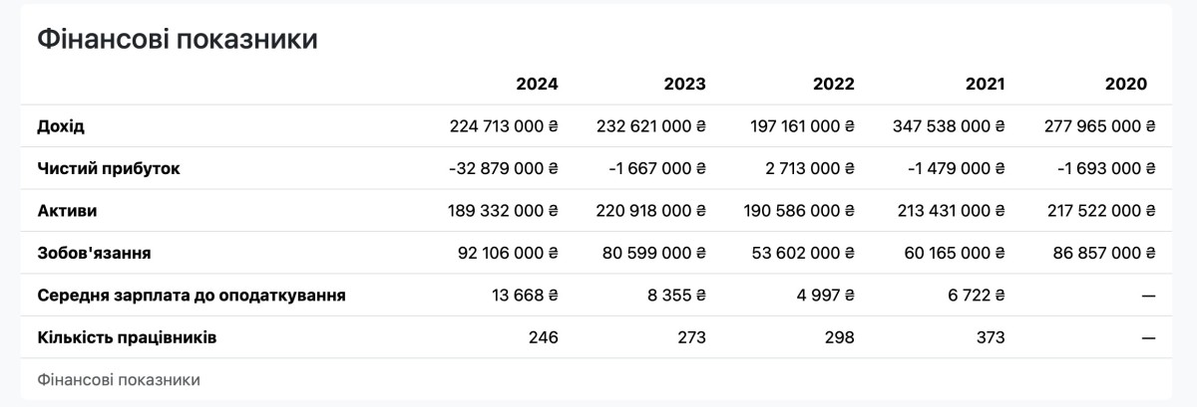Screen dimensions: 1197x407
Task: Select the 2021 income value 347 538 000 ₴
Action: [x=949, y=126]
